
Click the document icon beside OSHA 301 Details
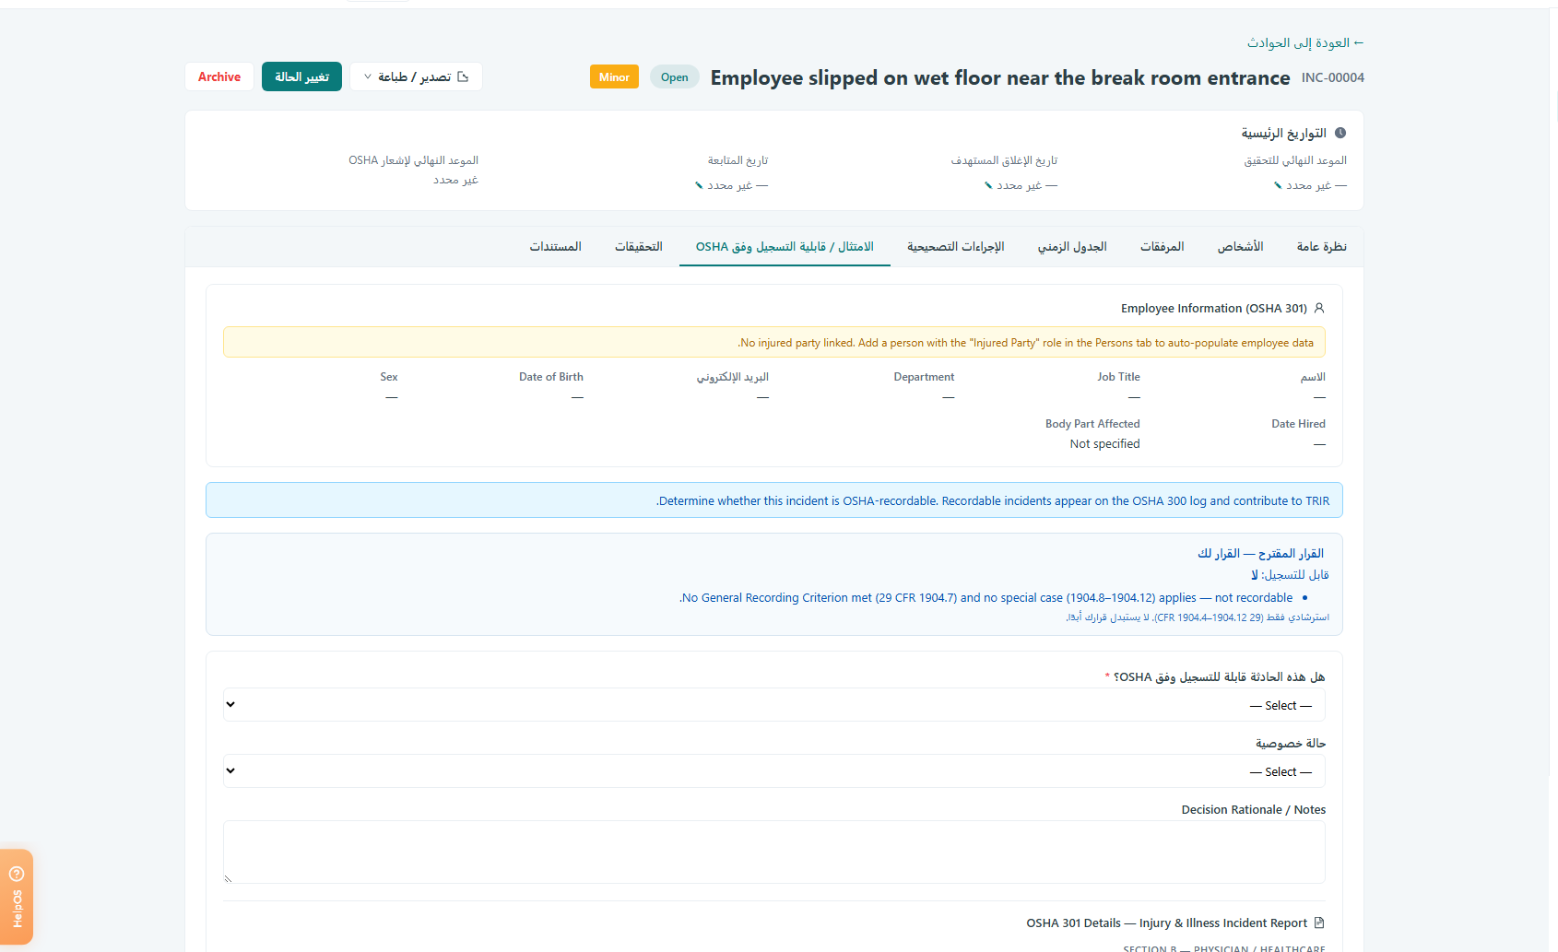[x=1319, y=923]
